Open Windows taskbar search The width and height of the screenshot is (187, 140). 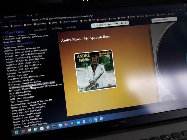coord(23,131)
